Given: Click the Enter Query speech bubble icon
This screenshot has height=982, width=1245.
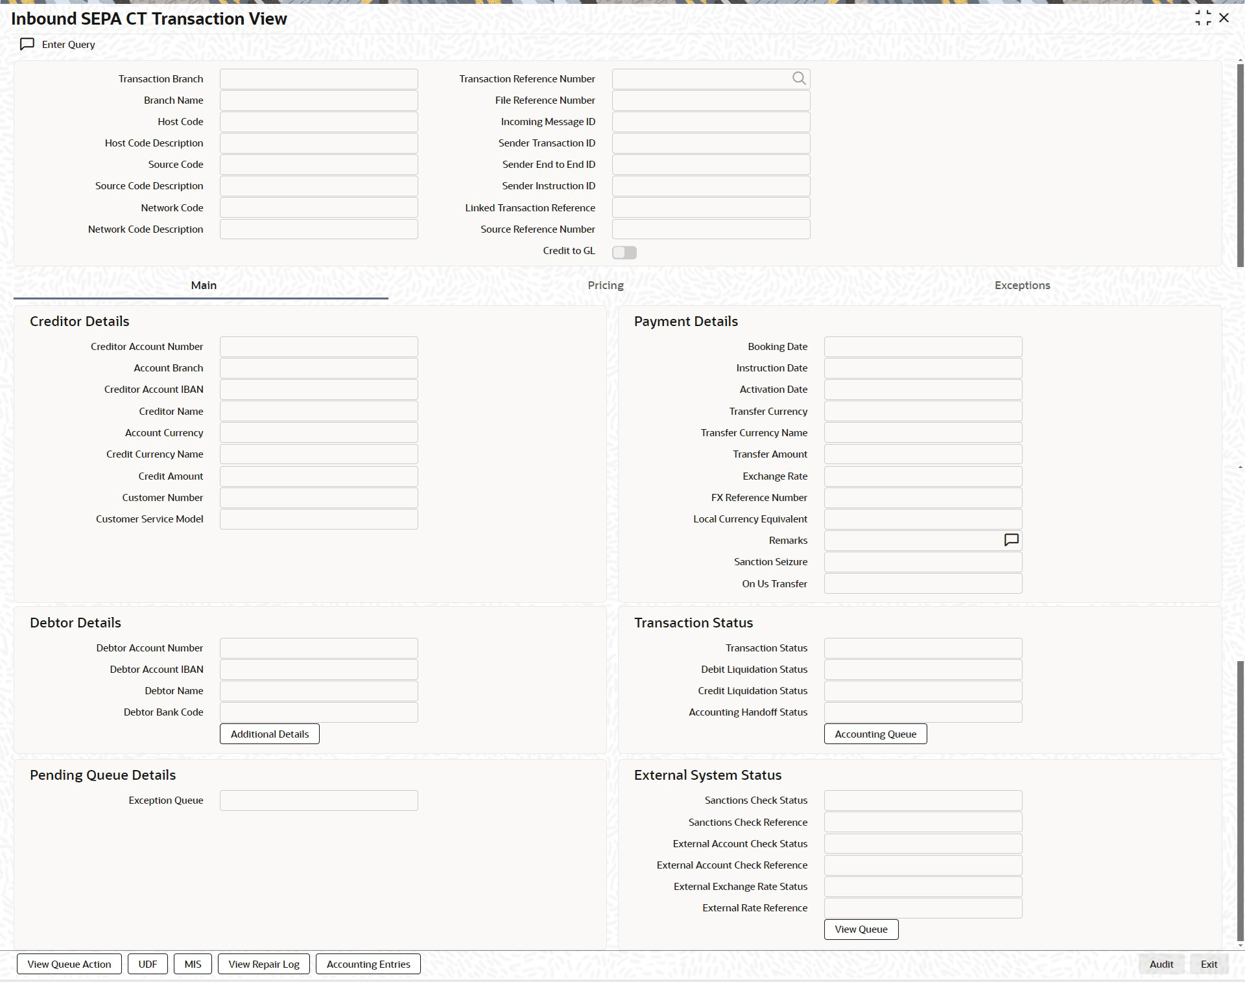Looking at the screenshot, I should point(27,44).
